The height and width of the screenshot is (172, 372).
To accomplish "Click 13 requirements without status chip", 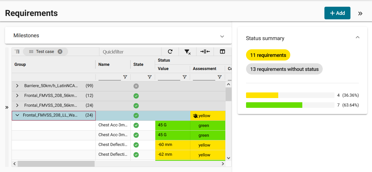I will click(x=284, y=69).
